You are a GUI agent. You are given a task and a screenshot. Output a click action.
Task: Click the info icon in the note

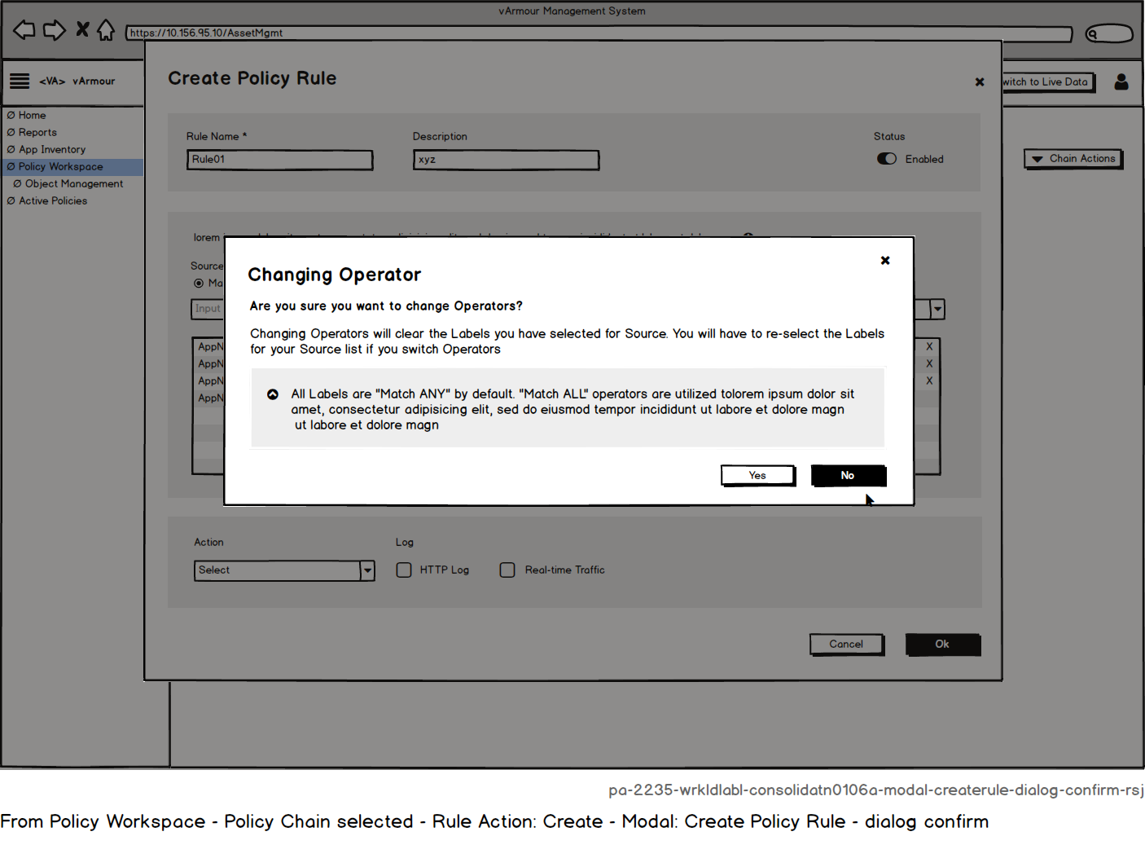[273, 394]
